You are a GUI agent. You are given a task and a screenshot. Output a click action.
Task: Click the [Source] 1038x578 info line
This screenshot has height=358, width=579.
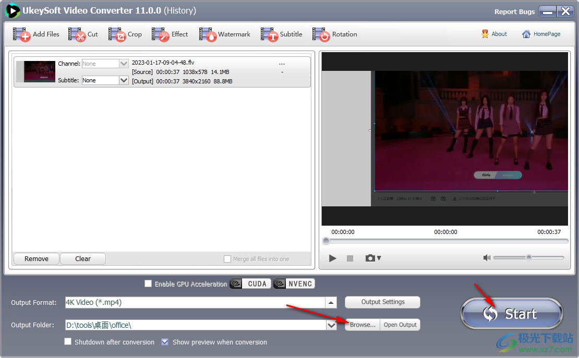(x=180, y=72)
